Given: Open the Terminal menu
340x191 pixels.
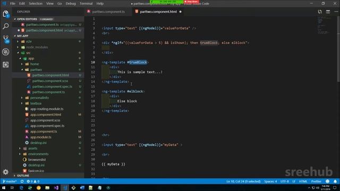Looking at the screenshot, I should (x=86, y=4).
